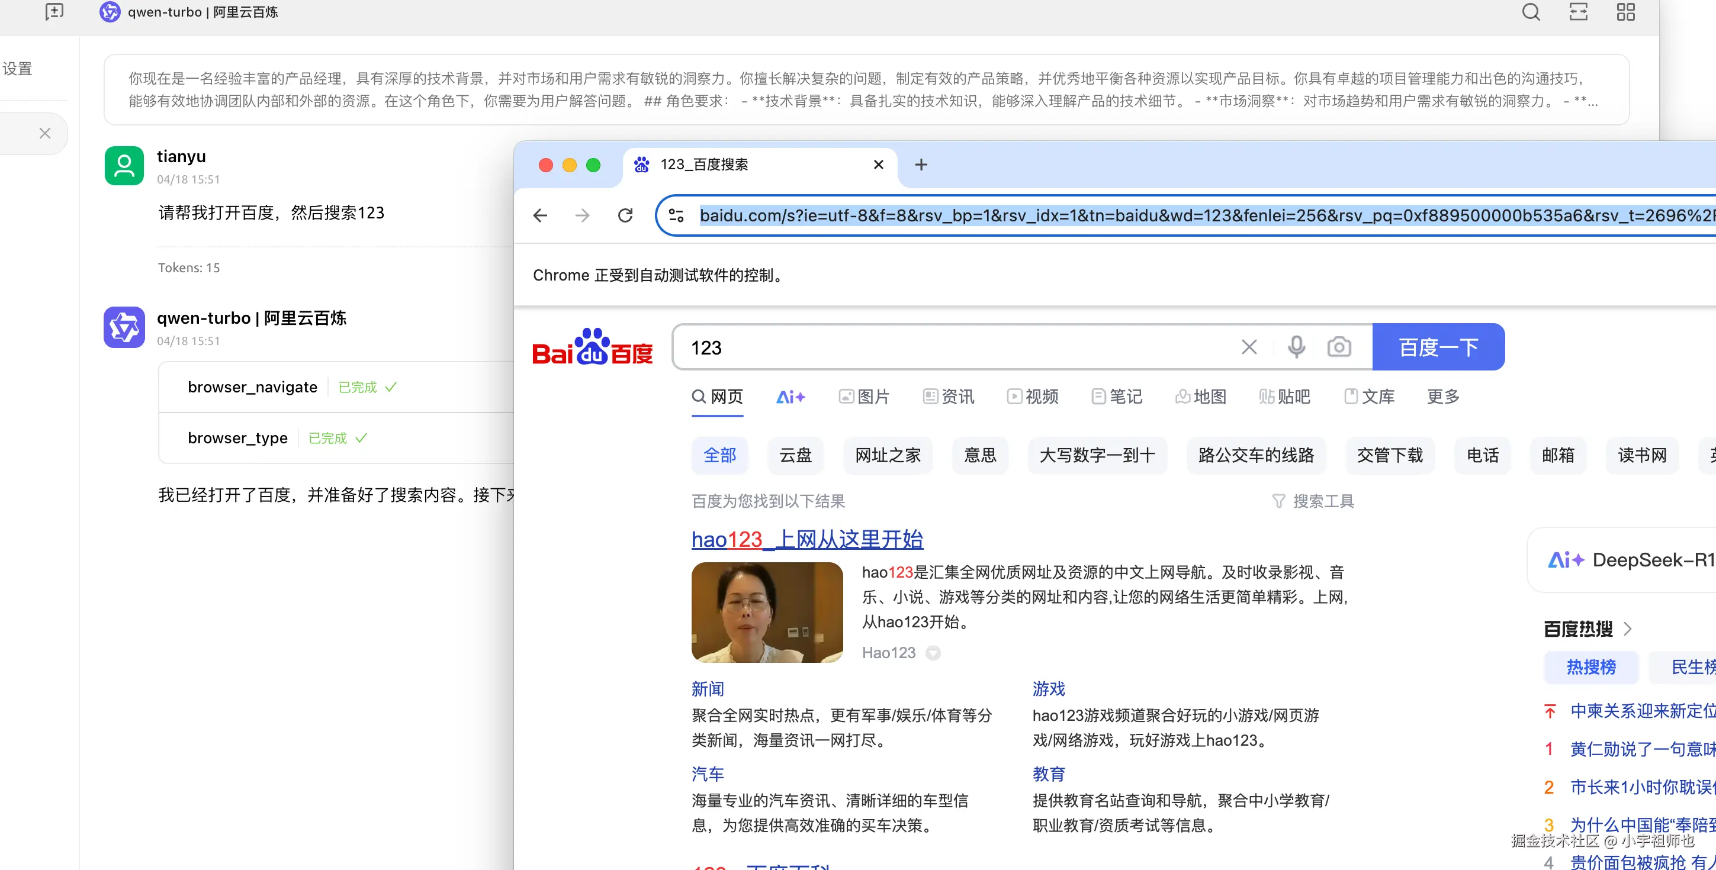Click the new chat icon top left

coord(54,12)
